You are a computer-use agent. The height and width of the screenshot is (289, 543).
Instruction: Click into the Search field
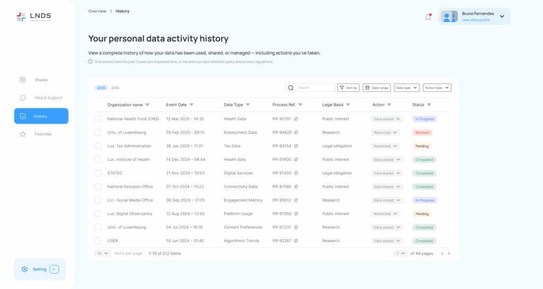point(311,88)
